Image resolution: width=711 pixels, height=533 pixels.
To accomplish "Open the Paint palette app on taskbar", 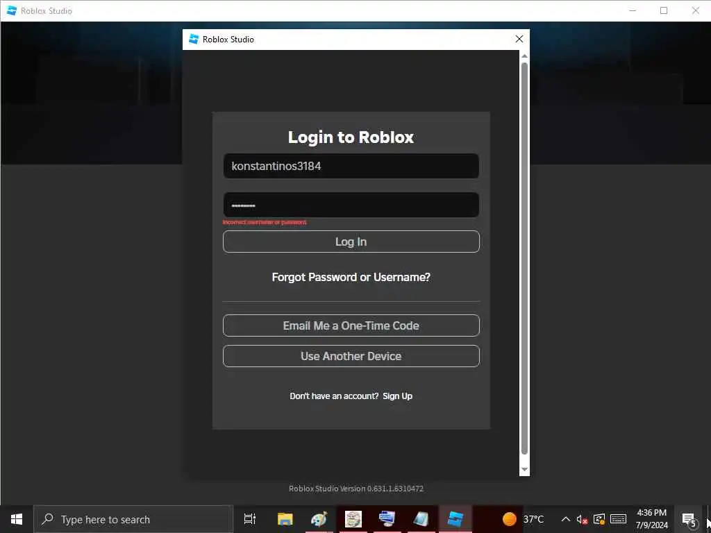I will [319, 519].
